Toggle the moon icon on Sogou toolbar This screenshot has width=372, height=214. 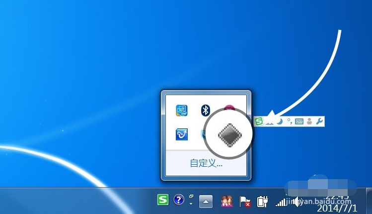coord(280,121)
